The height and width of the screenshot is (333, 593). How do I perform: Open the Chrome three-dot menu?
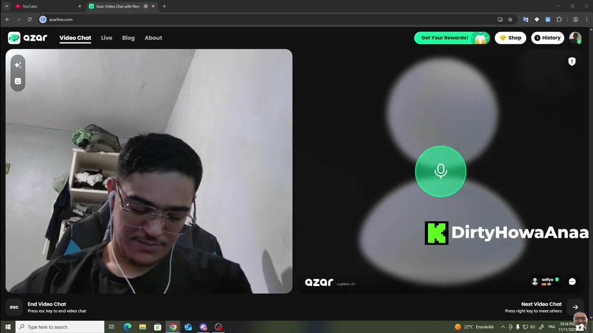587,19
